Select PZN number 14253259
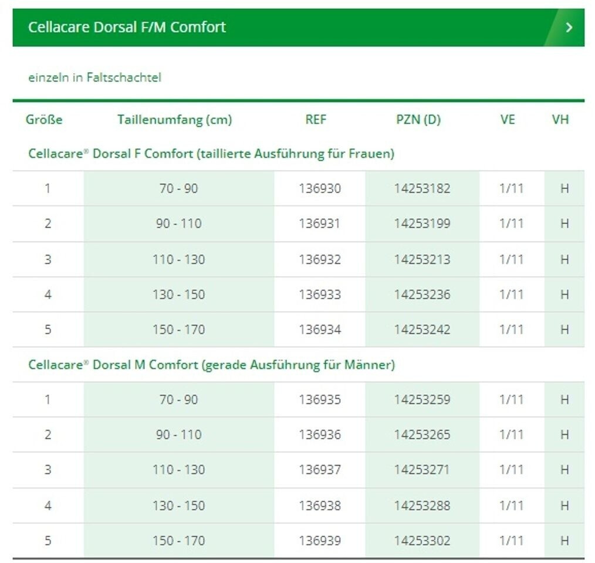 (422, 400)
